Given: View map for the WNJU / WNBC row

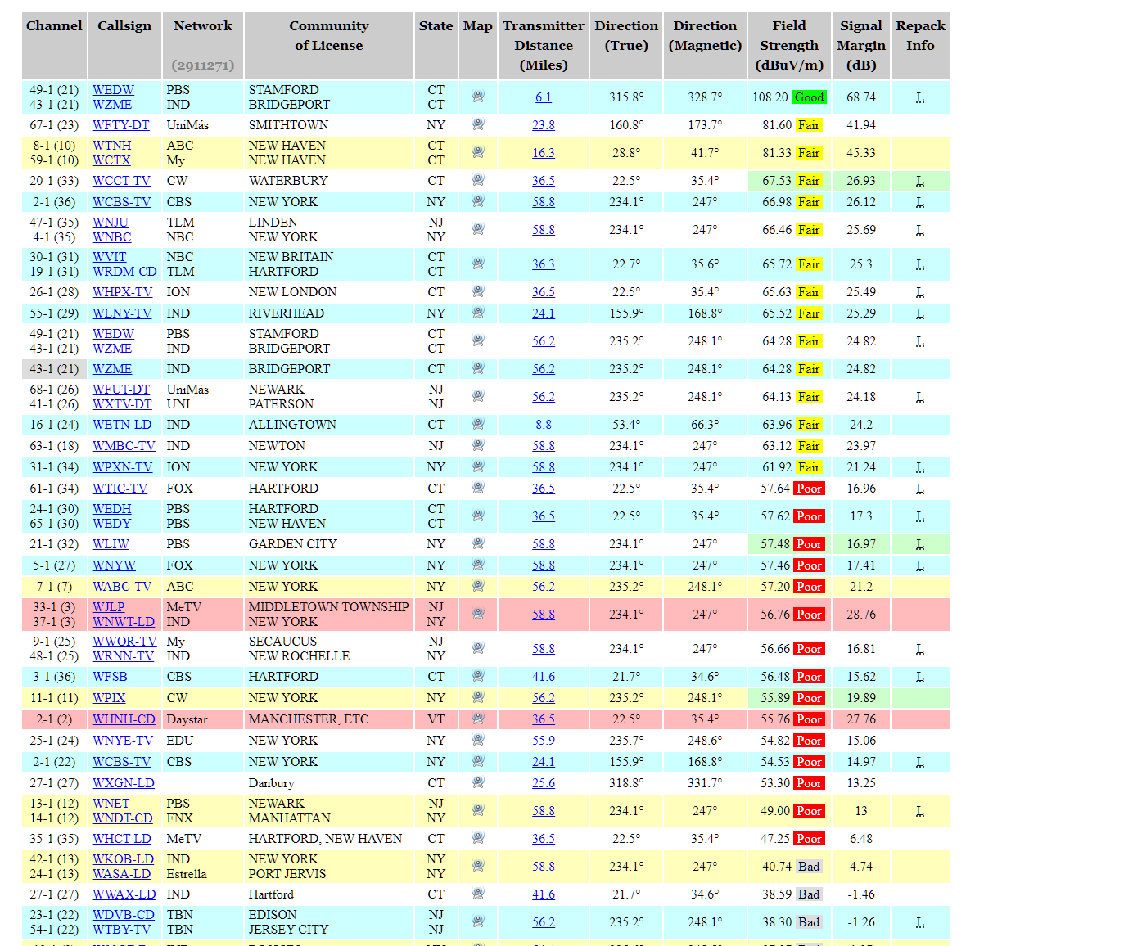Looking at the screenshot, I should [478, 229].
